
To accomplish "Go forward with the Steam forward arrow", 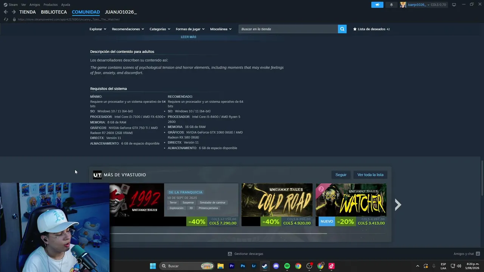I will (x=14, y=12).
